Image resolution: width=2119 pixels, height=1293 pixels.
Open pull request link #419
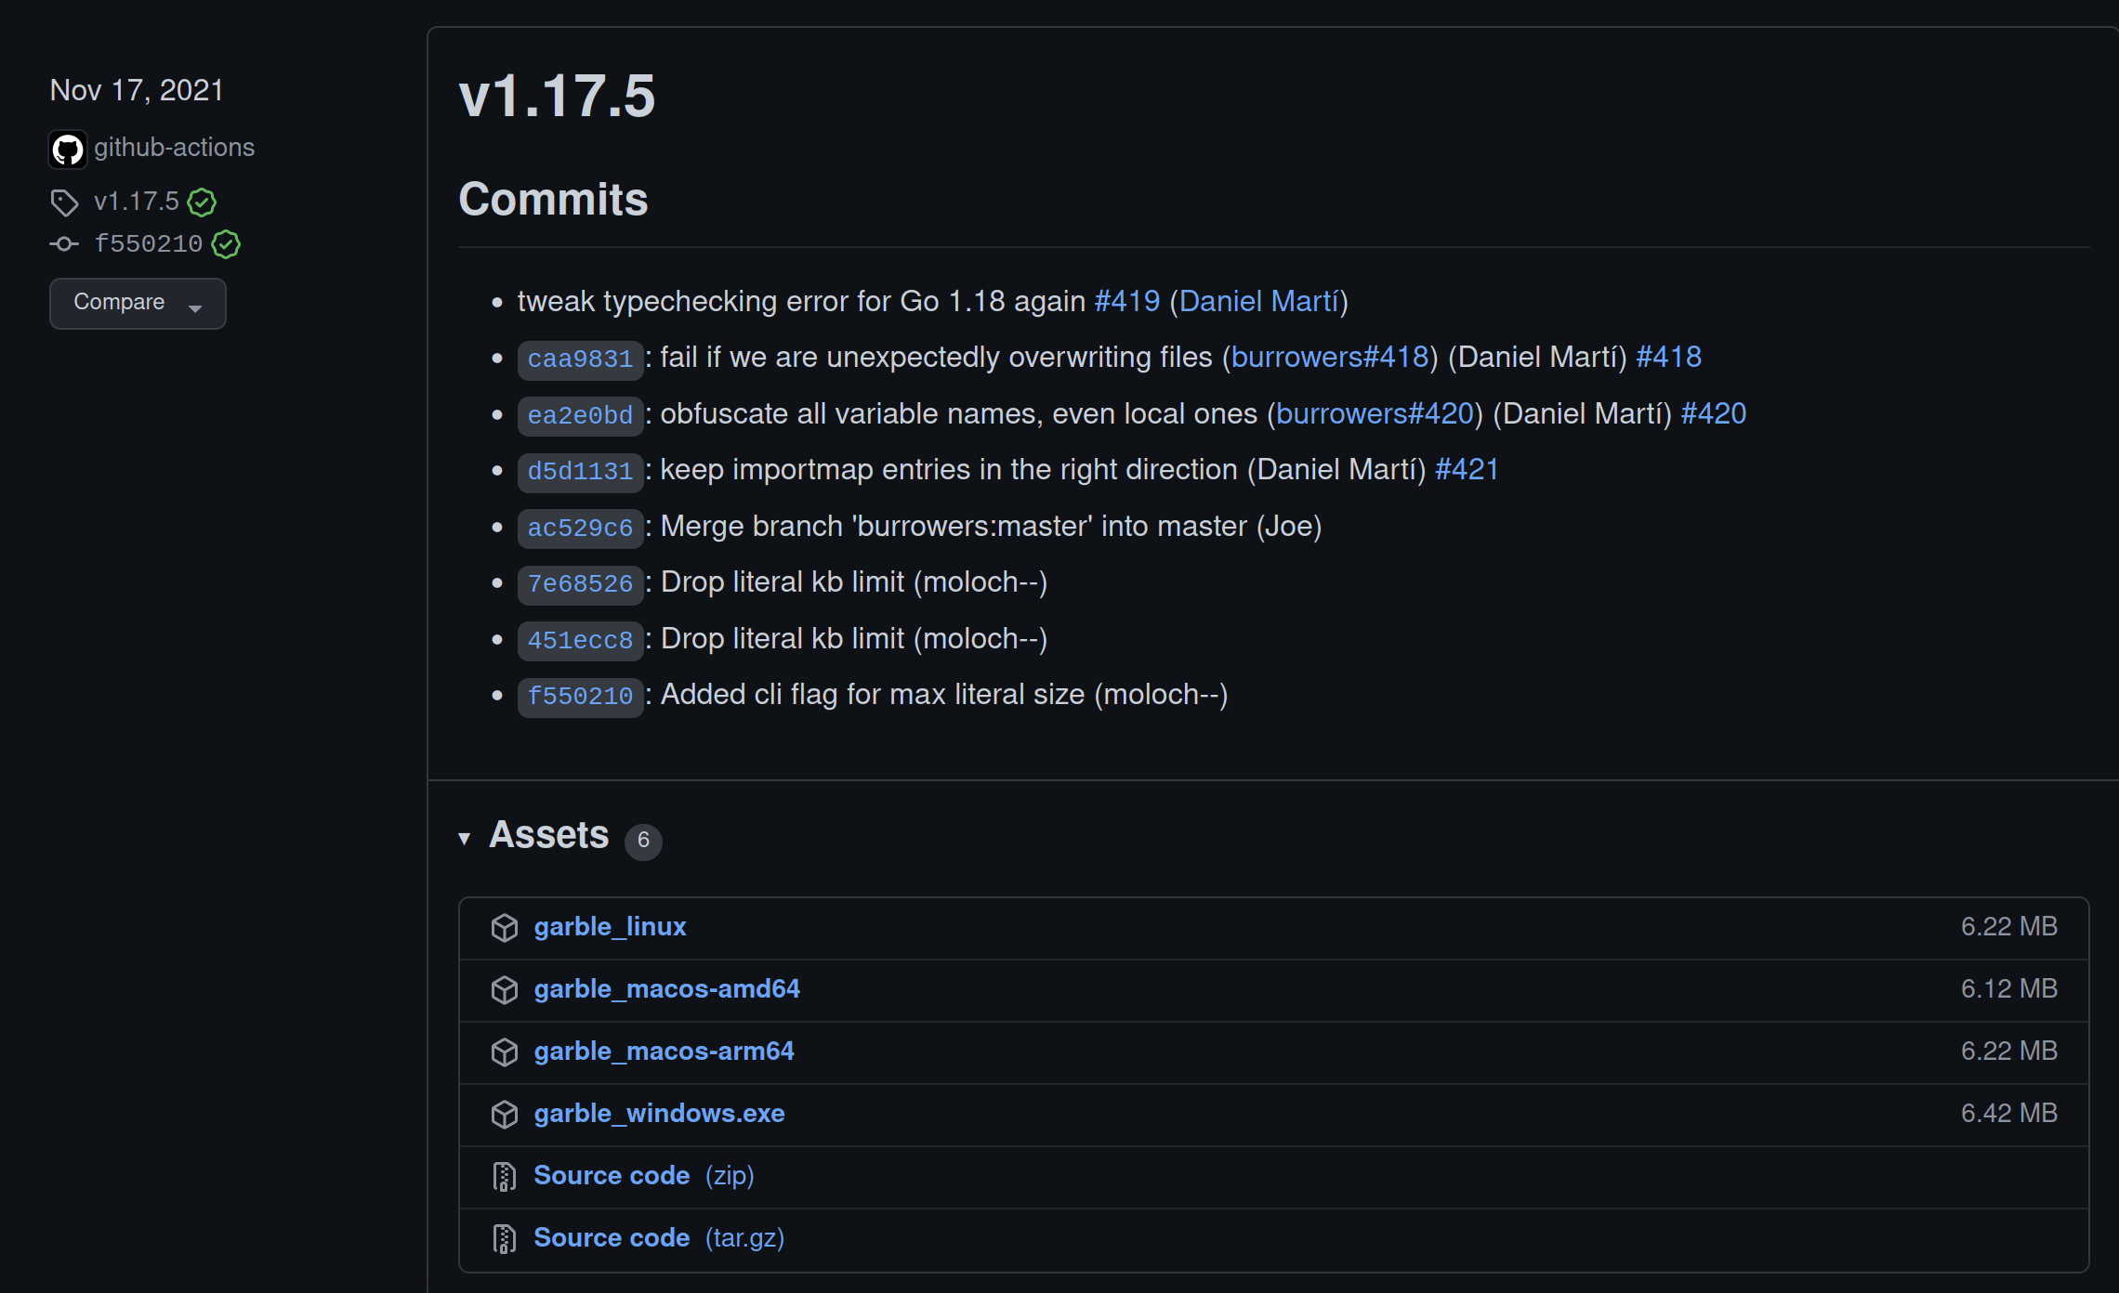pyautogui.click(x=1125, y=301)
